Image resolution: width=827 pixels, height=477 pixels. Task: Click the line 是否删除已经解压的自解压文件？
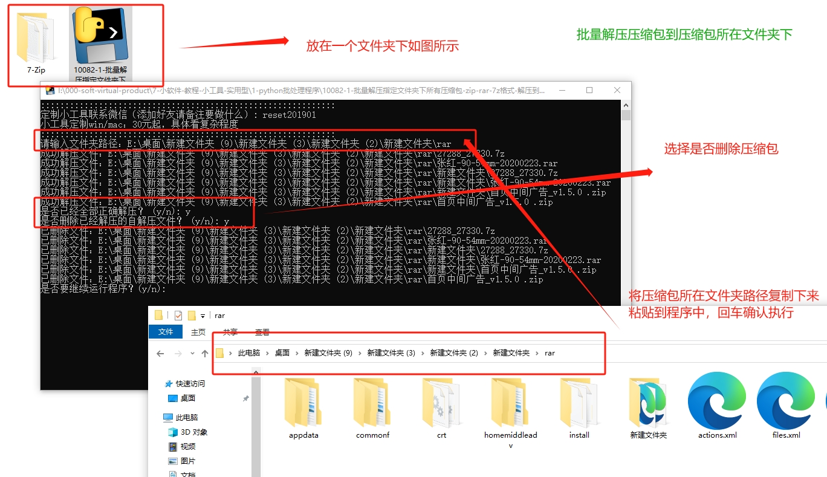135,222
